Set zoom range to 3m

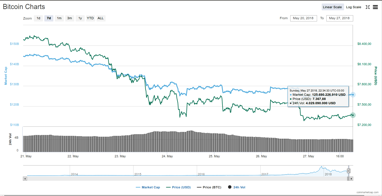tap(69, 18)
